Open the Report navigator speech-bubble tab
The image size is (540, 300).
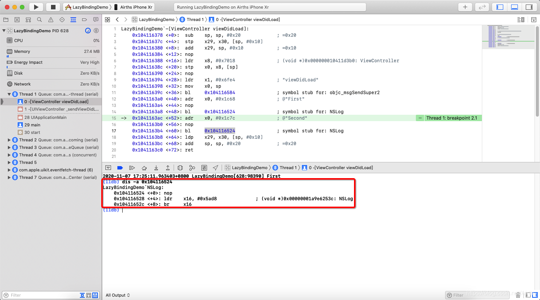pyautogui.click(x=96, y=19)
